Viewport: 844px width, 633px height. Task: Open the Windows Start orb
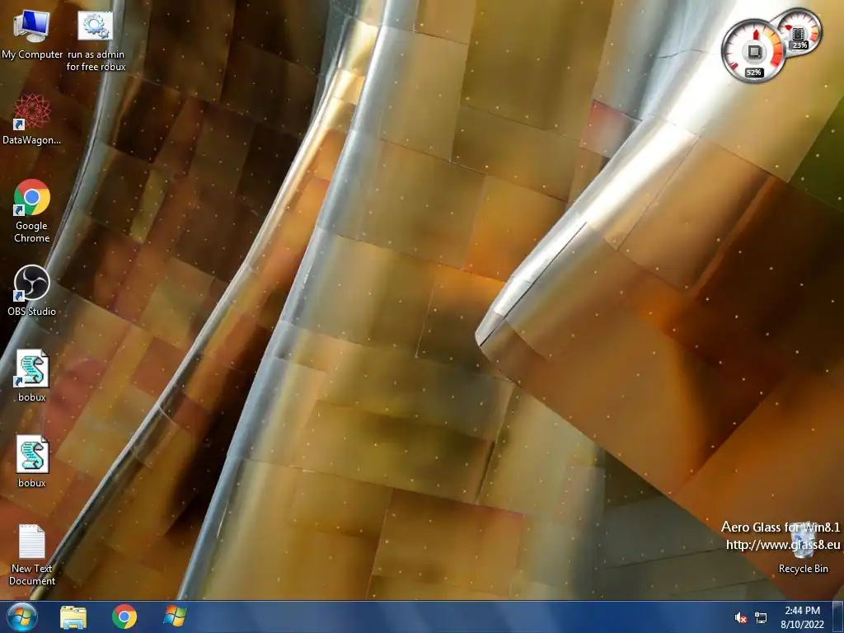(22, 617)
